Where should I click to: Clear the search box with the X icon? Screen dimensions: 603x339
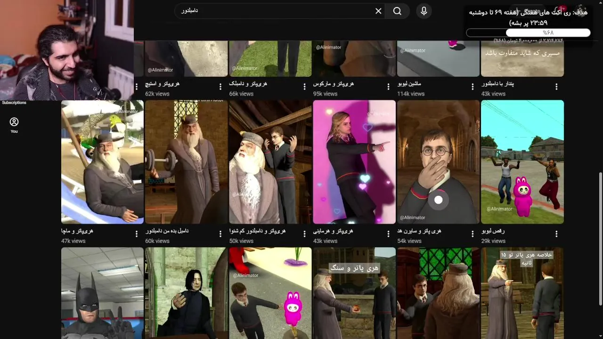pos(378,11)
